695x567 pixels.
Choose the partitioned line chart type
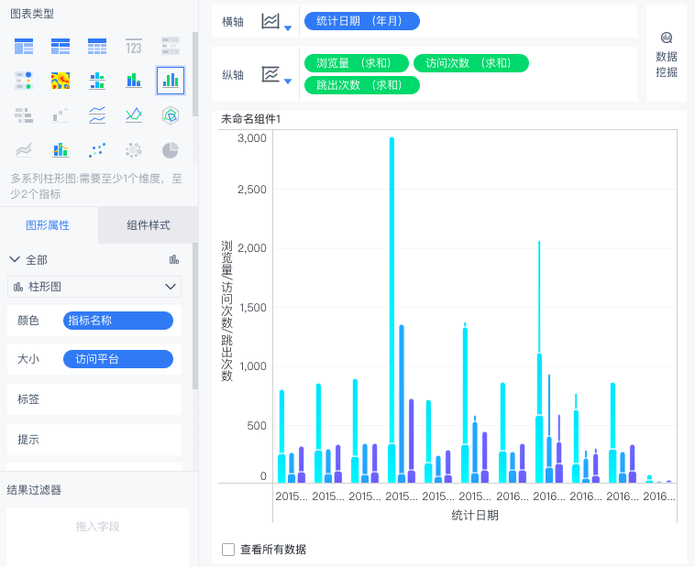pyautogui.click(x=97, y=115)
